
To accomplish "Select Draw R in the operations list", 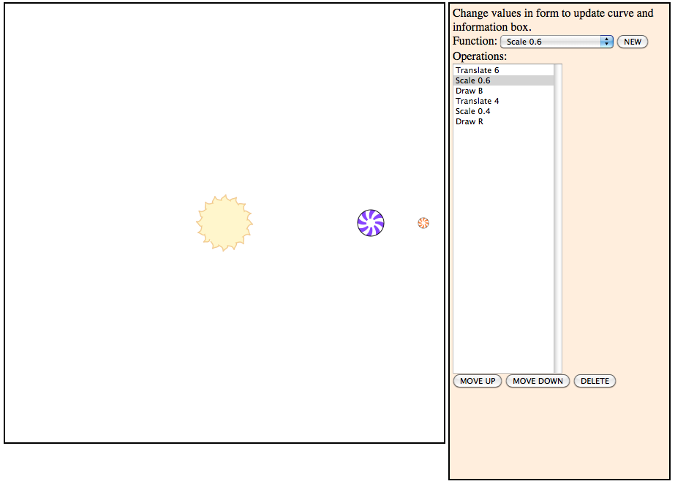I will coord(469,121).
